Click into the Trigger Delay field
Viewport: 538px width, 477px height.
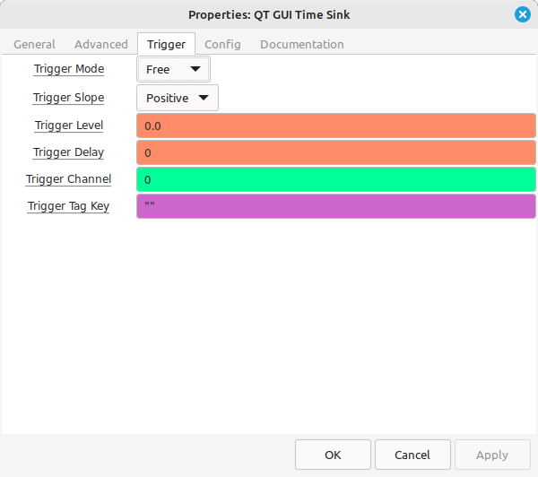click(x=336, y=152)
